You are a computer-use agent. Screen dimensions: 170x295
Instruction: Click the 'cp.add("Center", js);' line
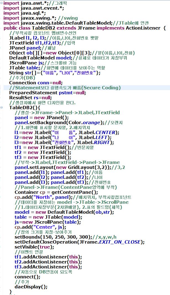coord(40,227)
